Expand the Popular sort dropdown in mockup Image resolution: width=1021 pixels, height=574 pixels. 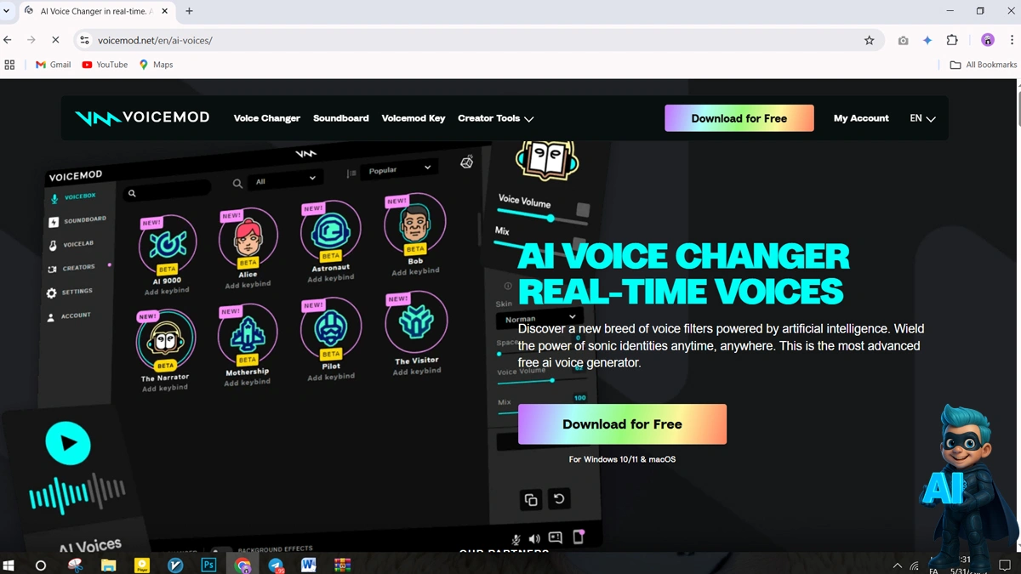tap(400, 169)
